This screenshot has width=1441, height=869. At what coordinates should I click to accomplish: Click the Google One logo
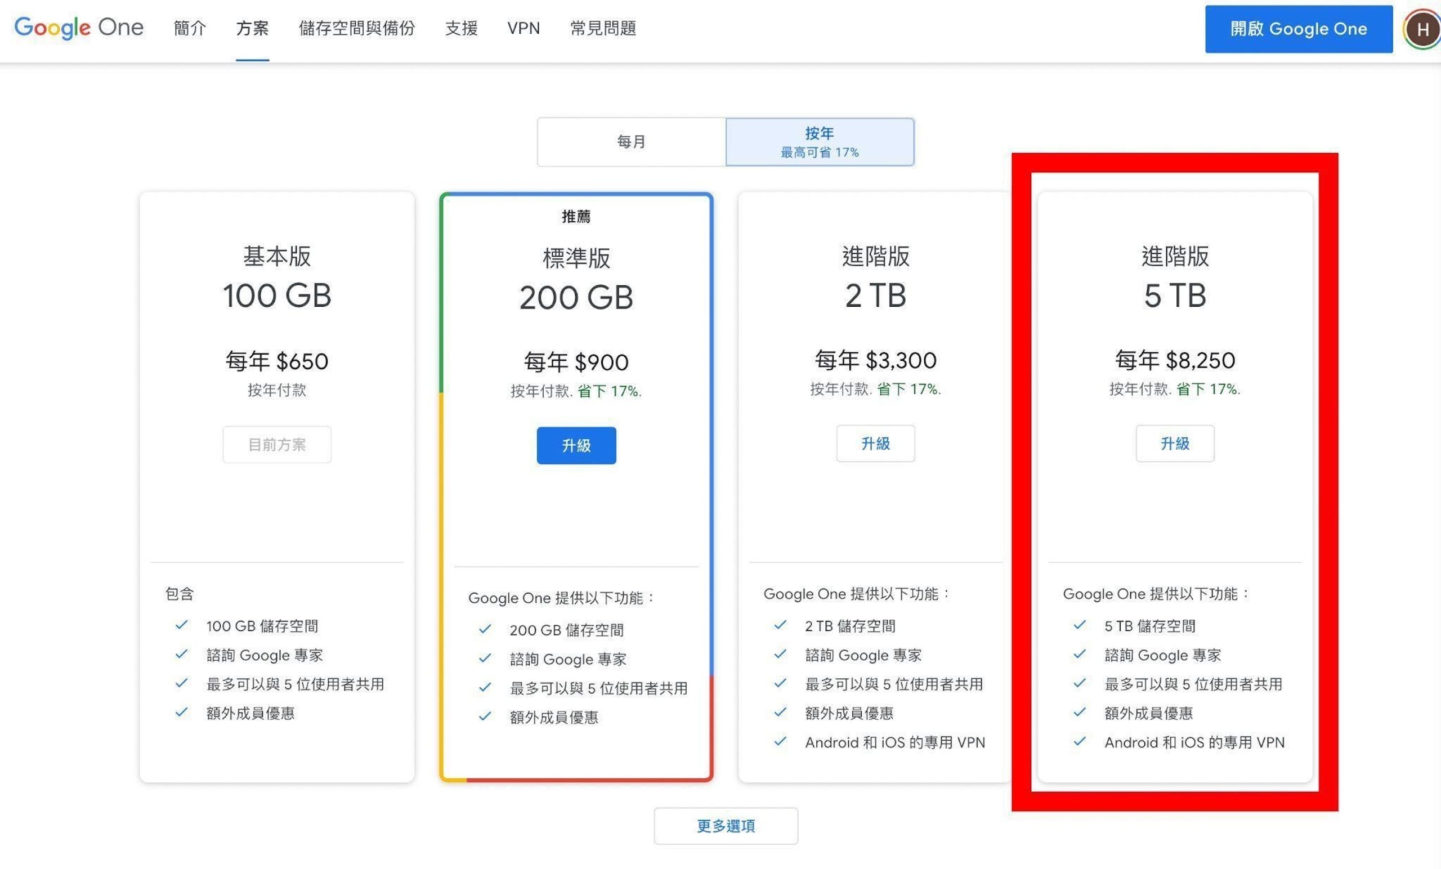click(x=79, y=28)
